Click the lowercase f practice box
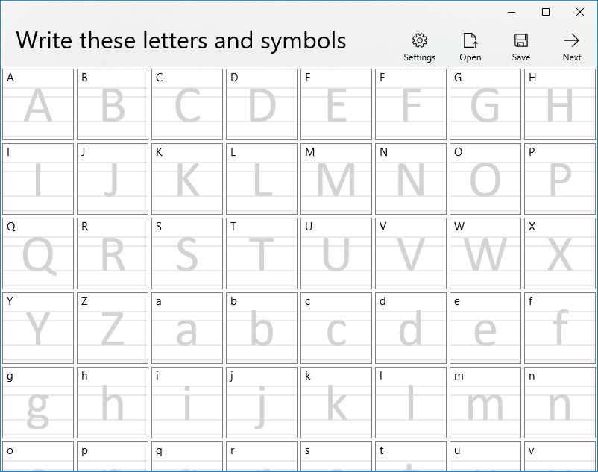This screenshot has height=472, width=598. (x=560, y=328)
